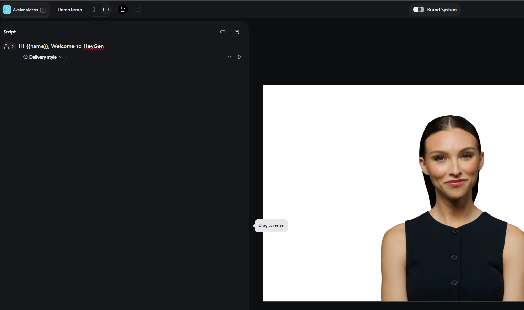Toggle the Brand System switch
The height and width of the screenshot is (310, 524).
point(419,10)
